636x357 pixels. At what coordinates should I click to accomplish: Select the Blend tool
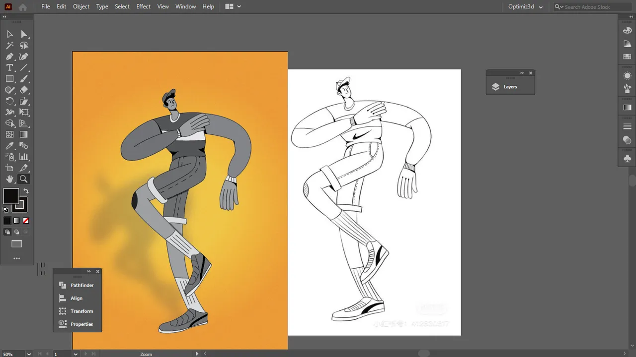click(23, 146)
